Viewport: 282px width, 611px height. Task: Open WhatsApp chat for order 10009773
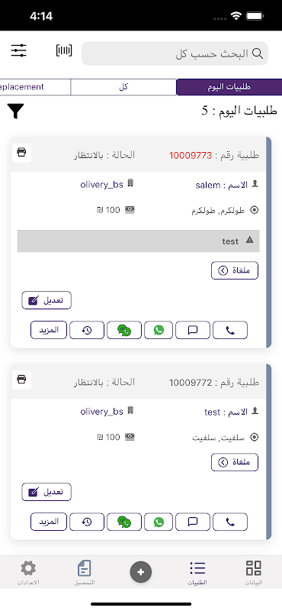pos(159,331)
